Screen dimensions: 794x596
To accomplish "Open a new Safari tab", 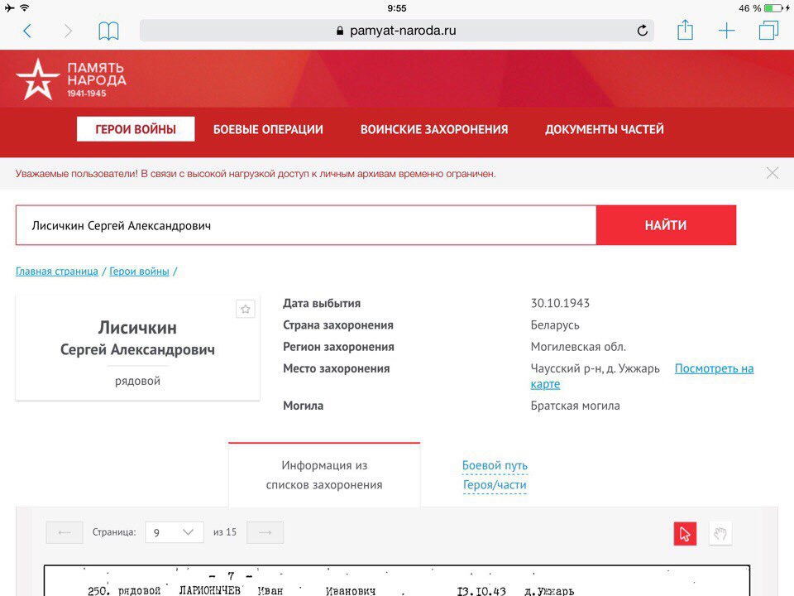I will [726, 31].
